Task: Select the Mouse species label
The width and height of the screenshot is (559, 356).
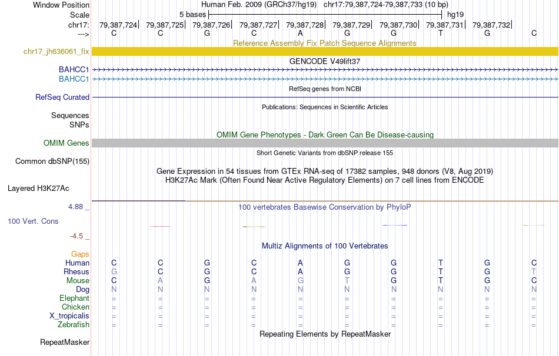Action: (78, 281)
